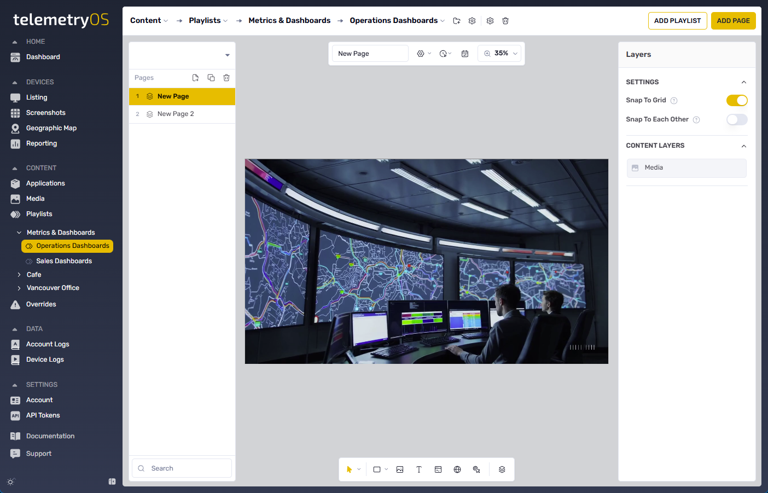Open Sales Dashboards in the sidebar
The width and height of the screenshot is (768, 493).
[x=64, y=261]
